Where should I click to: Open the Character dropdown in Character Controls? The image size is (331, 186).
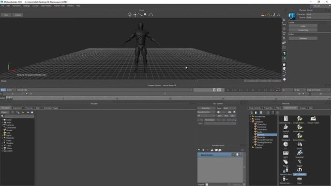coord(319,14)
